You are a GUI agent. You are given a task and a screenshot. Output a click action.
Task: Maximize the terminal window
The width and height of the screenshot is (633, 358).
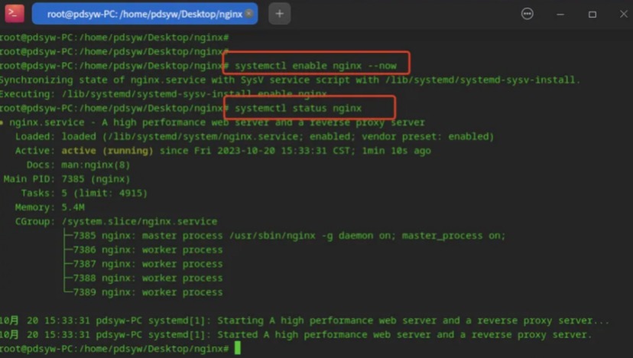point(592,14)
